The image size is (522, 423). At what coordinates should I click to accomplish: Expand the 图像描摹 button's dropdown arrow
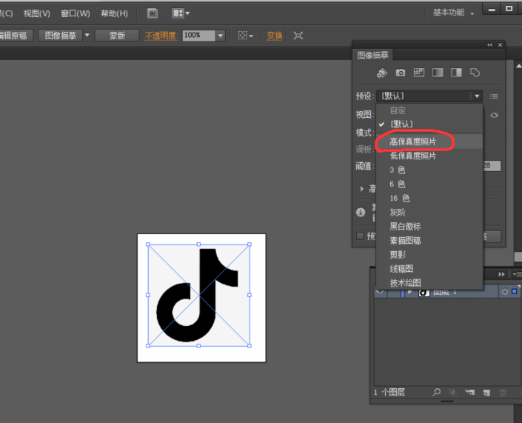coord(87,36)
